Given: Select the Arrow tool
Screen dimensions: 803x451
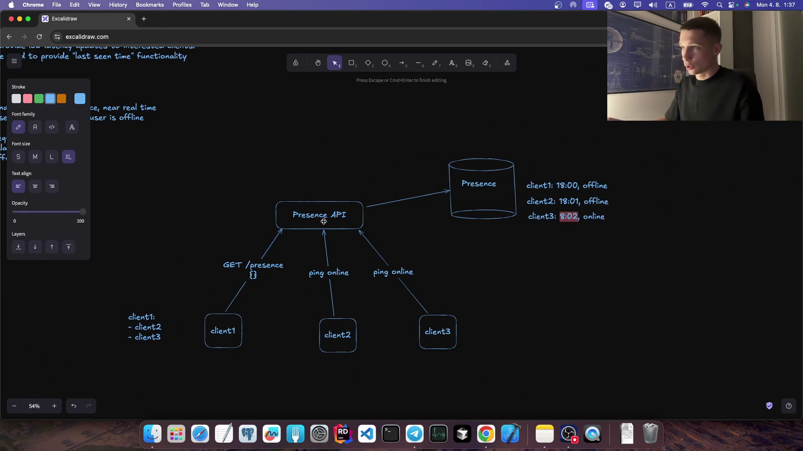Looking at the screenshot, I should tap(402, 63).
